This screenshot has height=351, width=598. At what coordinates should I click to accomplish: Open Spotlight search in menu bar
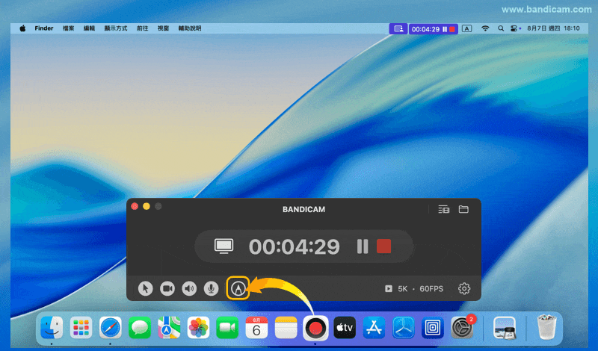click(x=500, y=28)
